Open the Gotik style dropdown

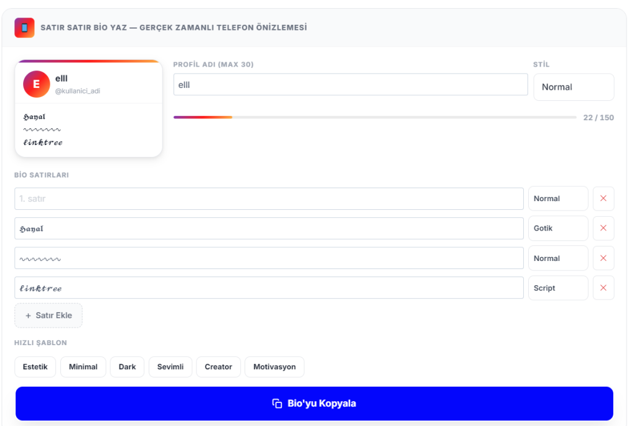click(x=558, y=228)
